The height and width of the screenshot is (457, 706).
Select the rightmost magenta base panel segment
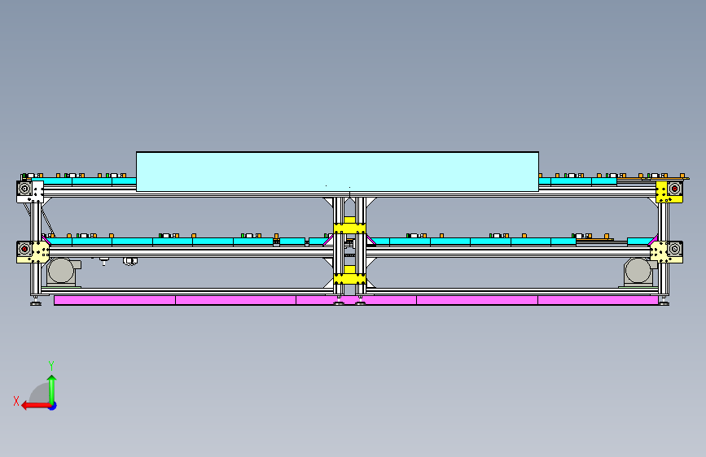(x=598, y=300)
